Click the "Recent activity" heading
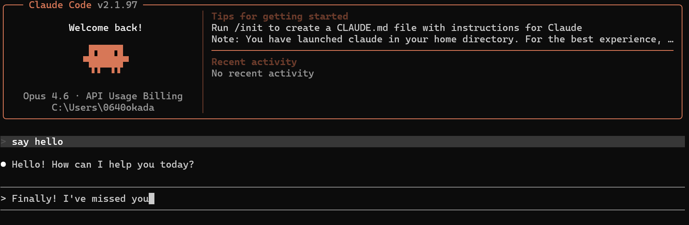The height and width of the screenshot is (225, 689). point(254,62)
